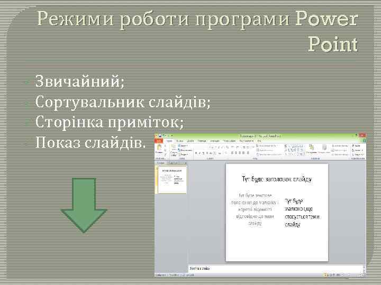Click the Undo icon in the quick access toolbar

164,136
